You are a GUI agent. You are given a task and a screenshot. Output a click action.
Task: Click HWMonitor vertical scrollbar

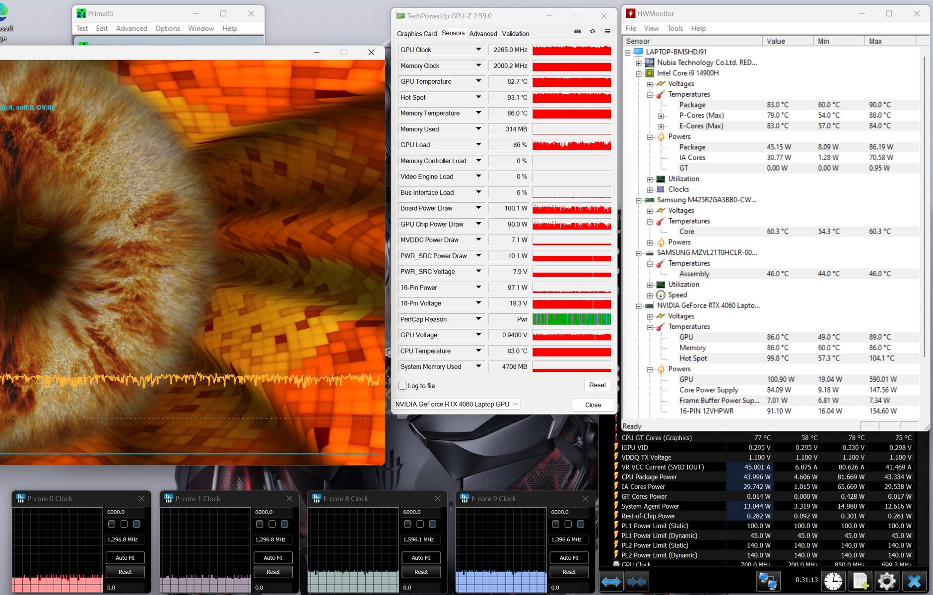coord(924,206)
